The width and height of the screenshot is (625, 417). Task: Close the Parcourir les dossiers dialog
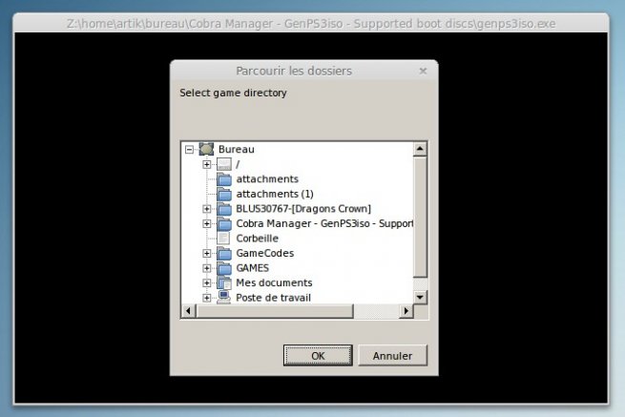coord(423,71)
